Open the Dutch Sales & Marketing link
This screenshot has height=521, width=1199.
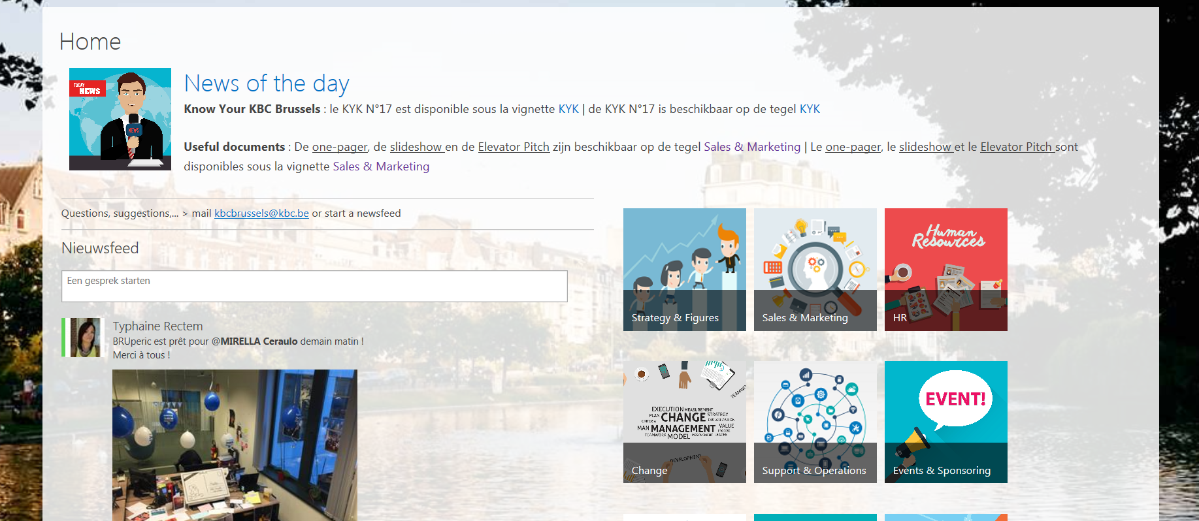(751, 147)
